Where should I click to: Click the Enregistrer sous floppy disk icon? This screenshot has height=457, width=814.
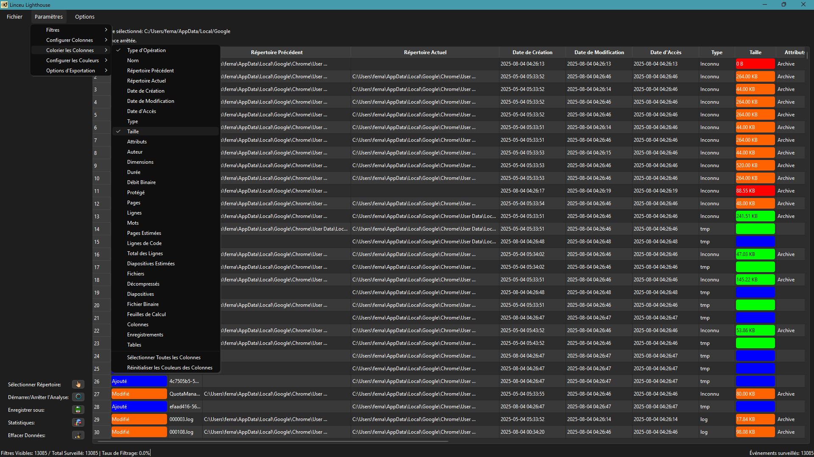pos(78,410)
